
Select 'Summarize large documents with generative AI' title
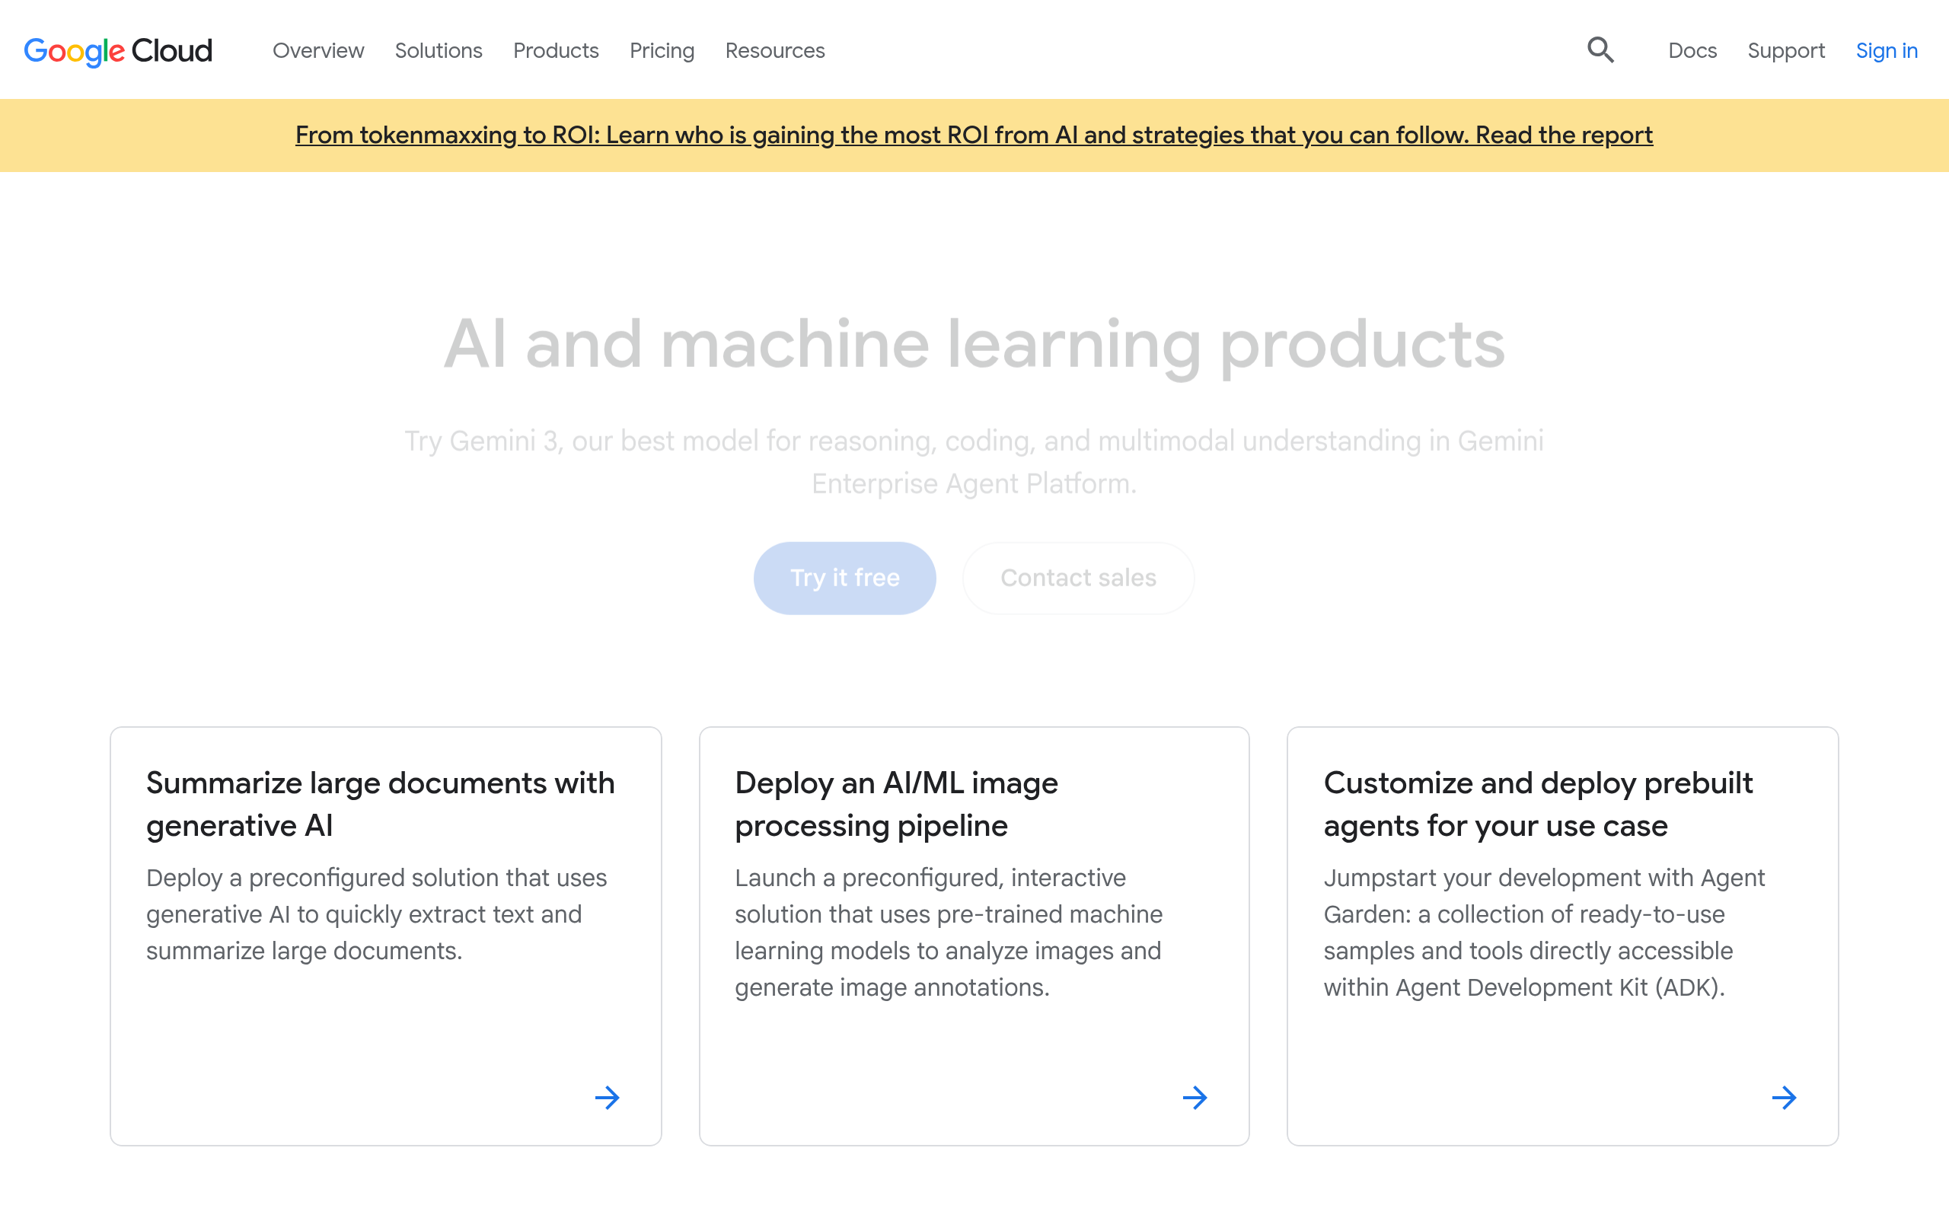pyautogui.click(x=380, y=804)
